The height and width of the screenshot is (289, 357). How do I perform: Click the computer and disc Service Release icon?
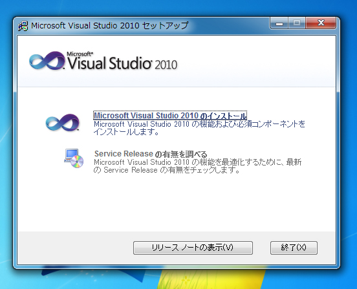(x=74, y=158)
